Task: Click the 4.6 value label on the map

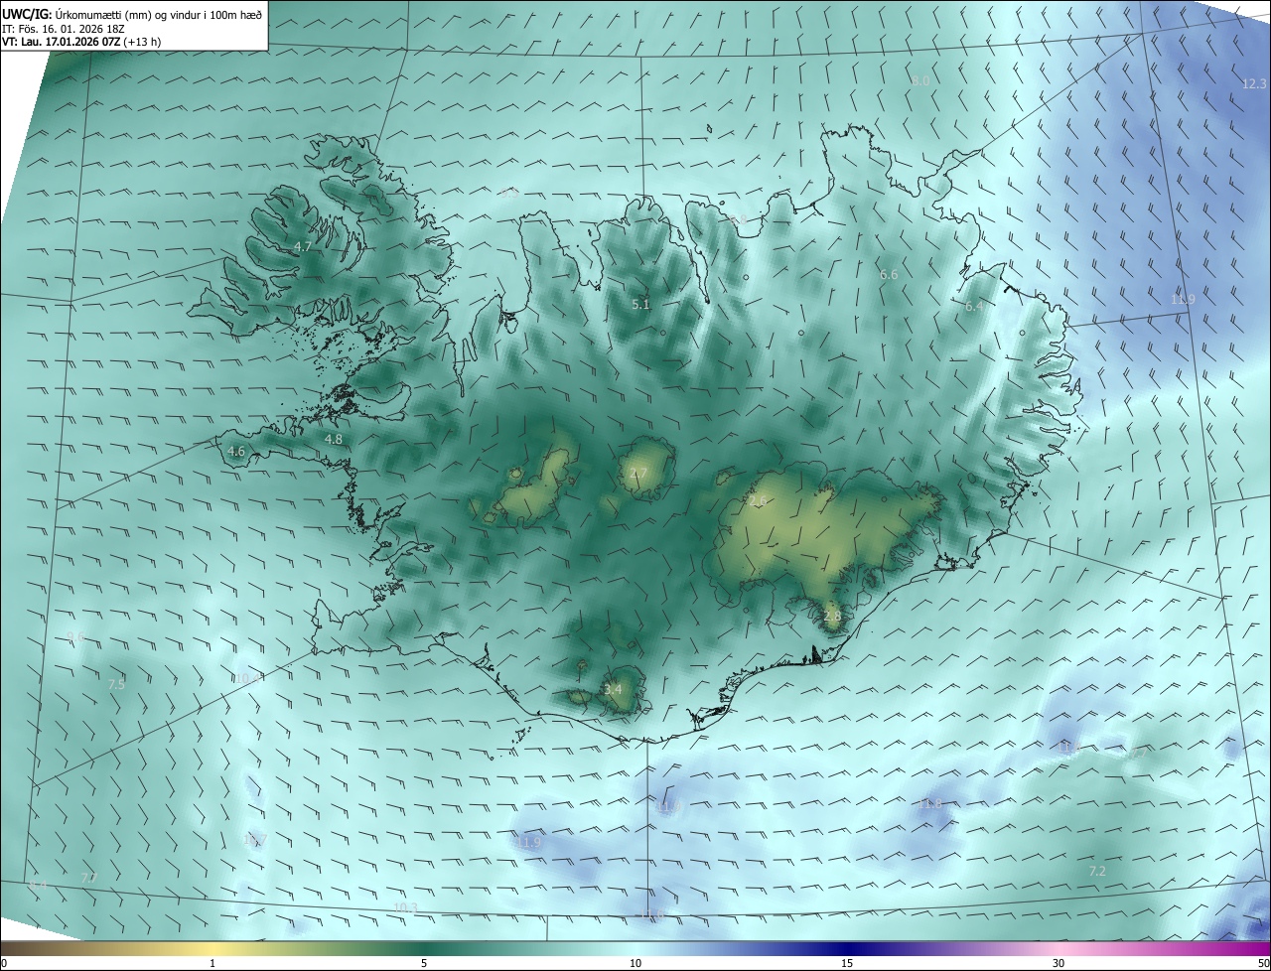Action: pyautogui.click(x=236, y=451)
